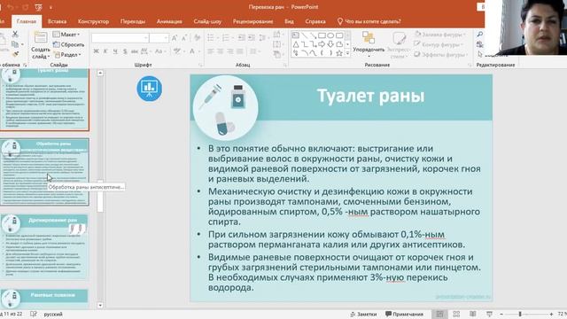Select the line shape in gallery
This screenshot has width=567, height=319.
click(x=304, y=35)
